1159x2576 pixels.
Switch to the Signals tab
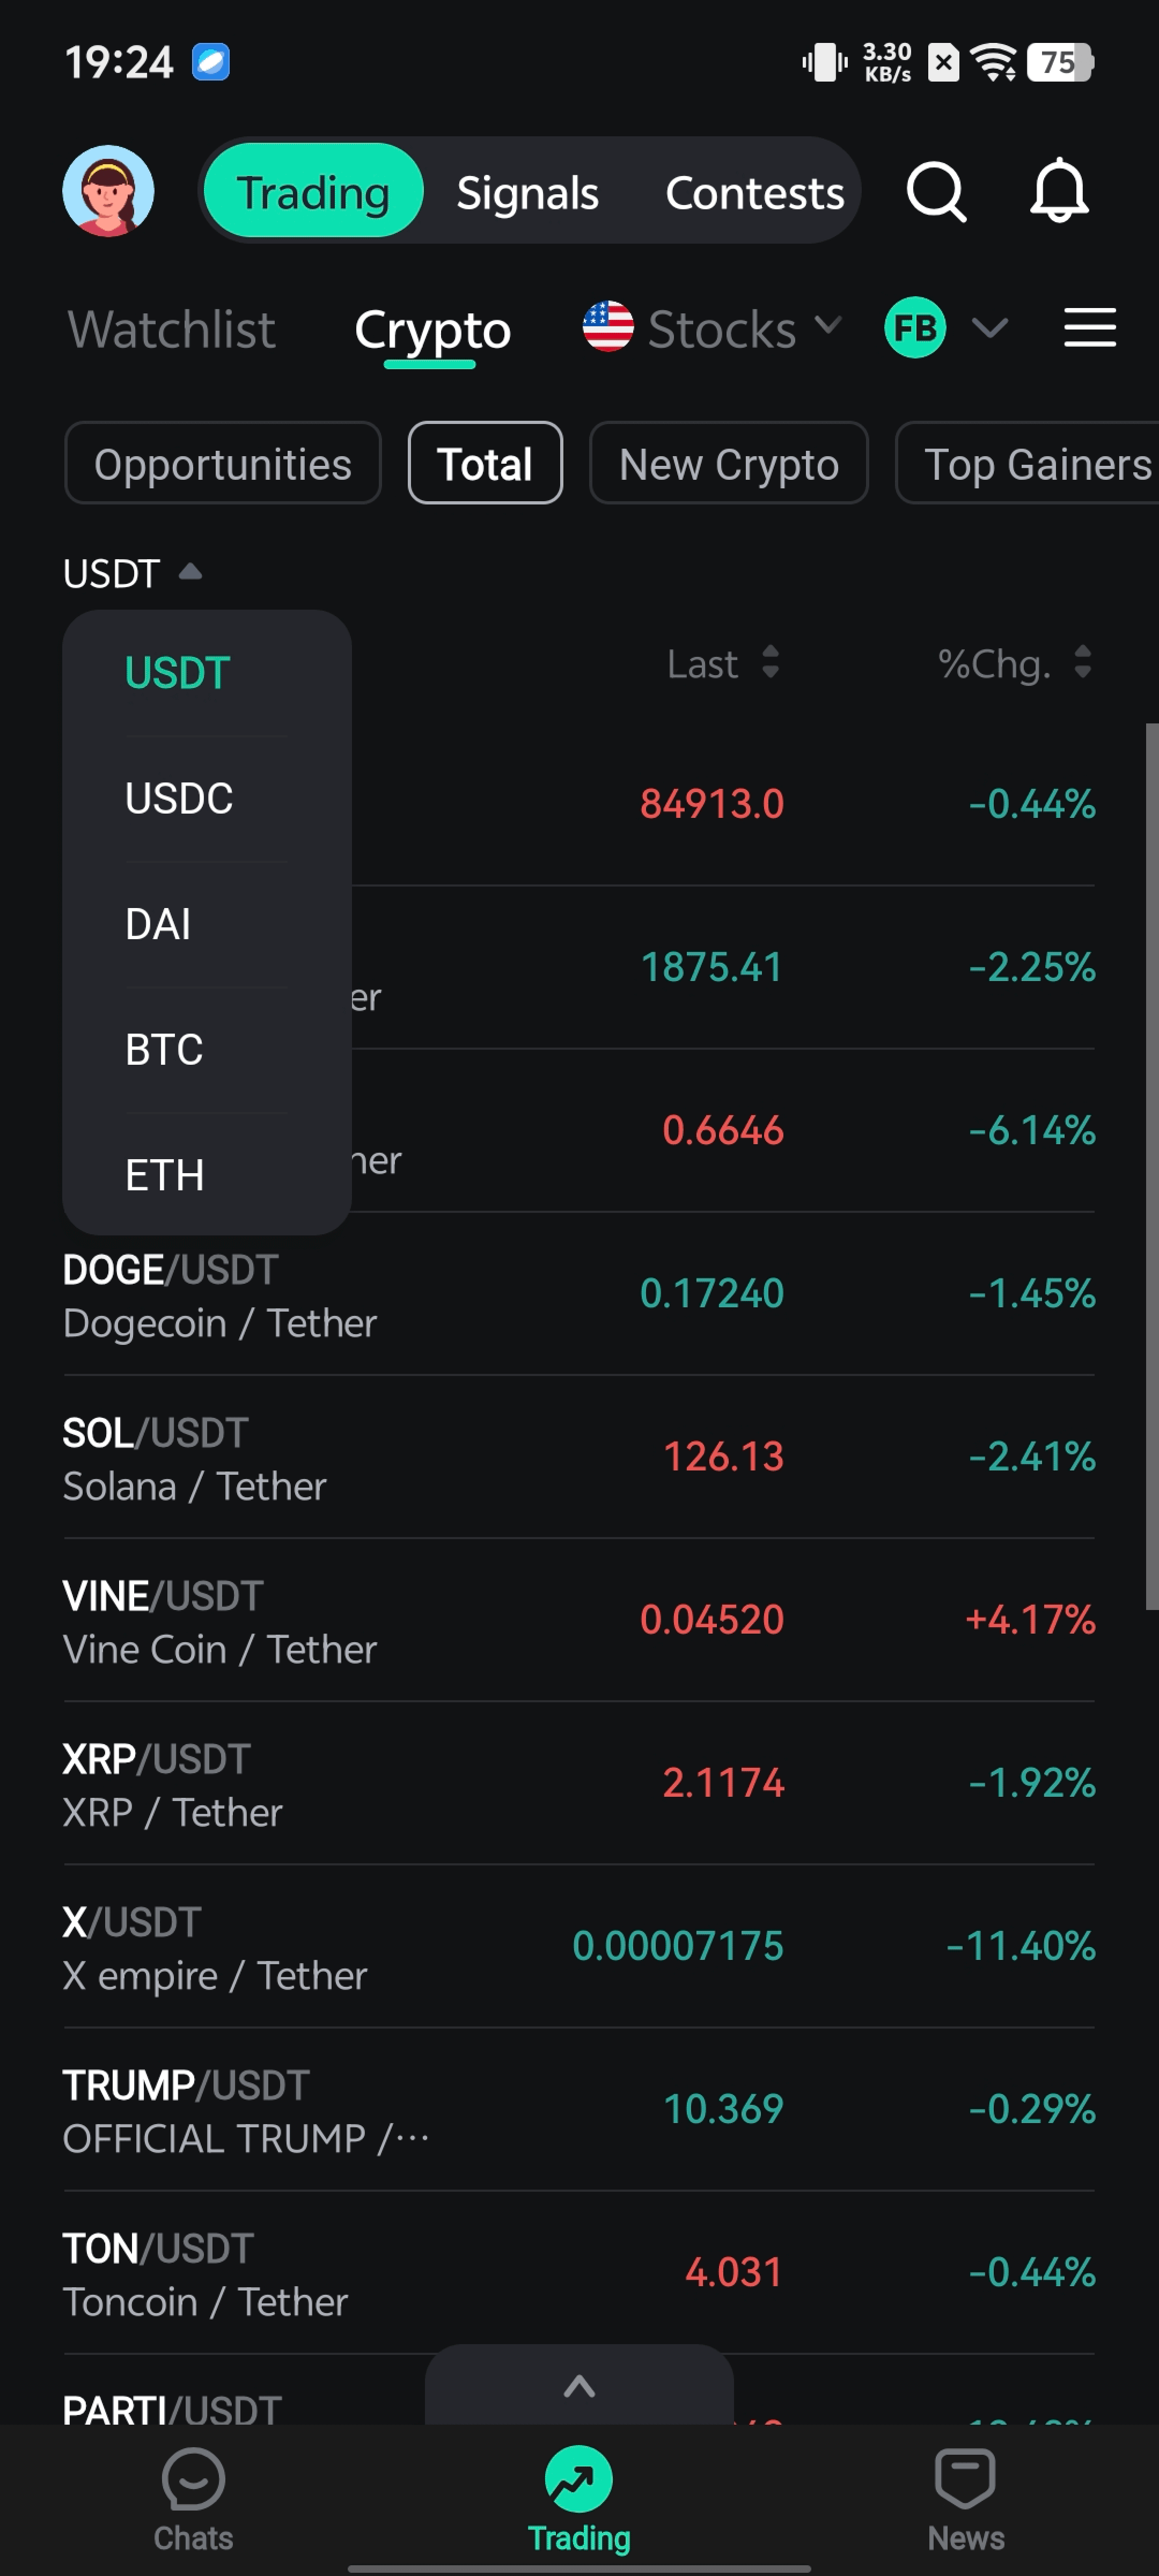click(527, 193)
